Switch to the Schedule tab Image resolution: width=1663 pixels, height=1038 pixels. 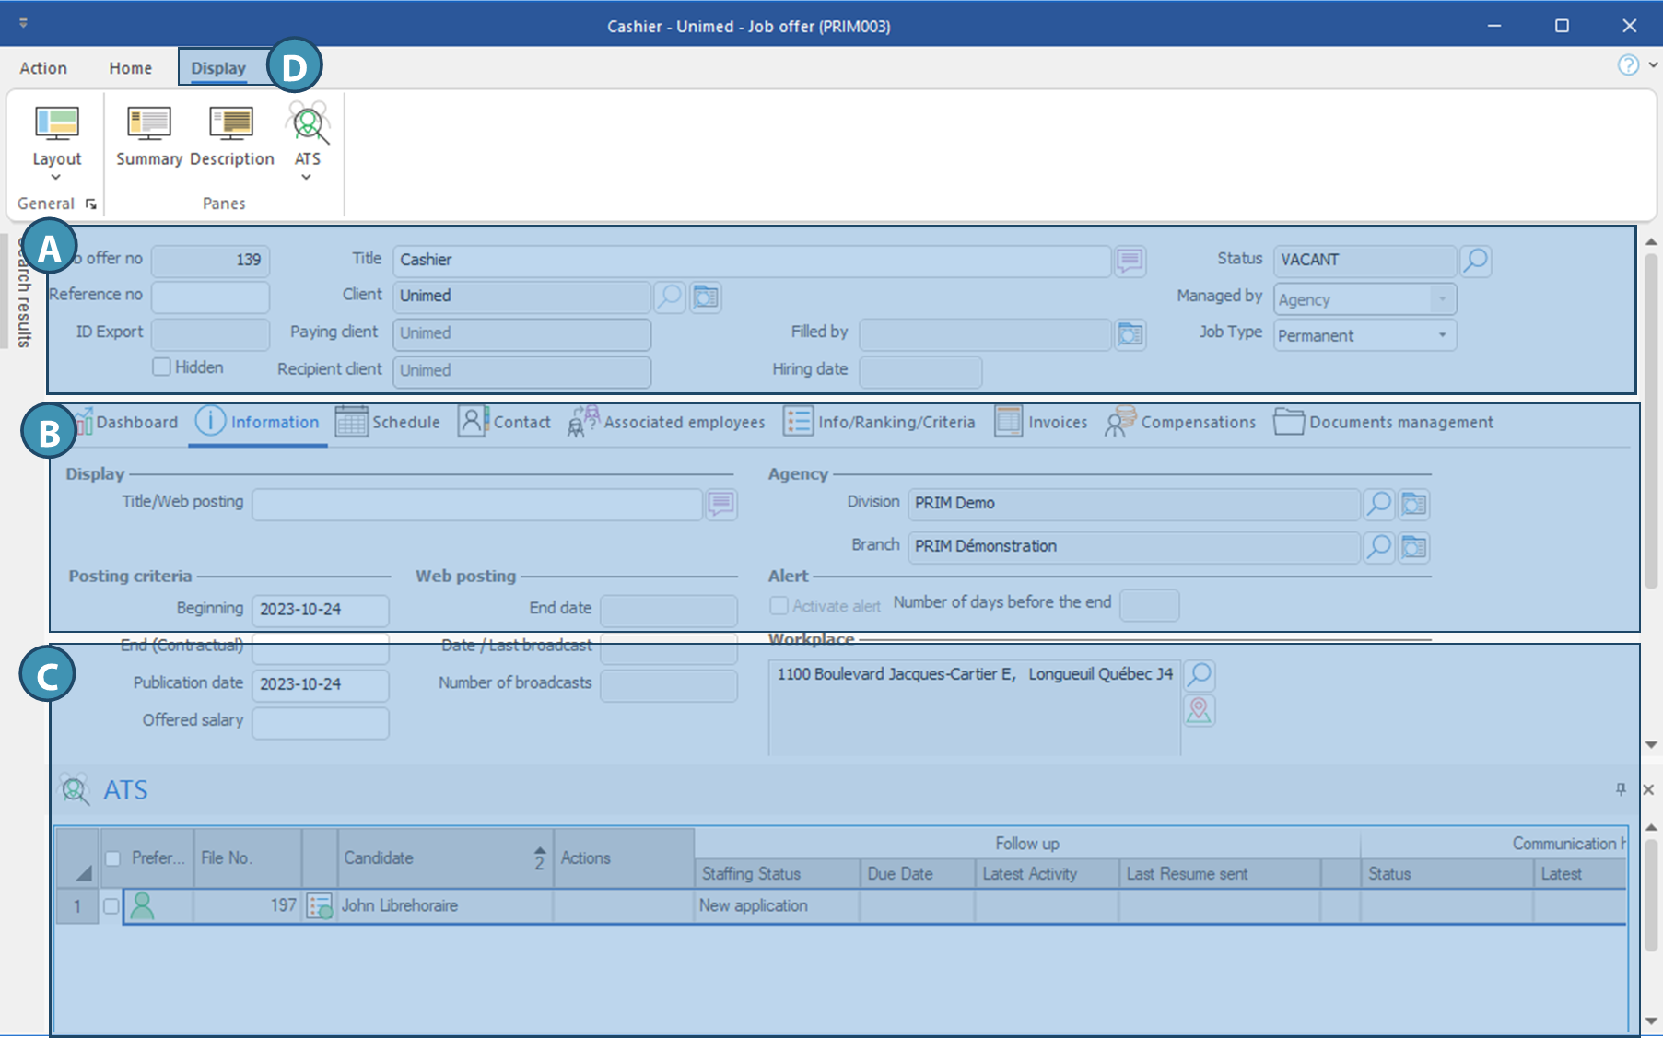(388, 423)
